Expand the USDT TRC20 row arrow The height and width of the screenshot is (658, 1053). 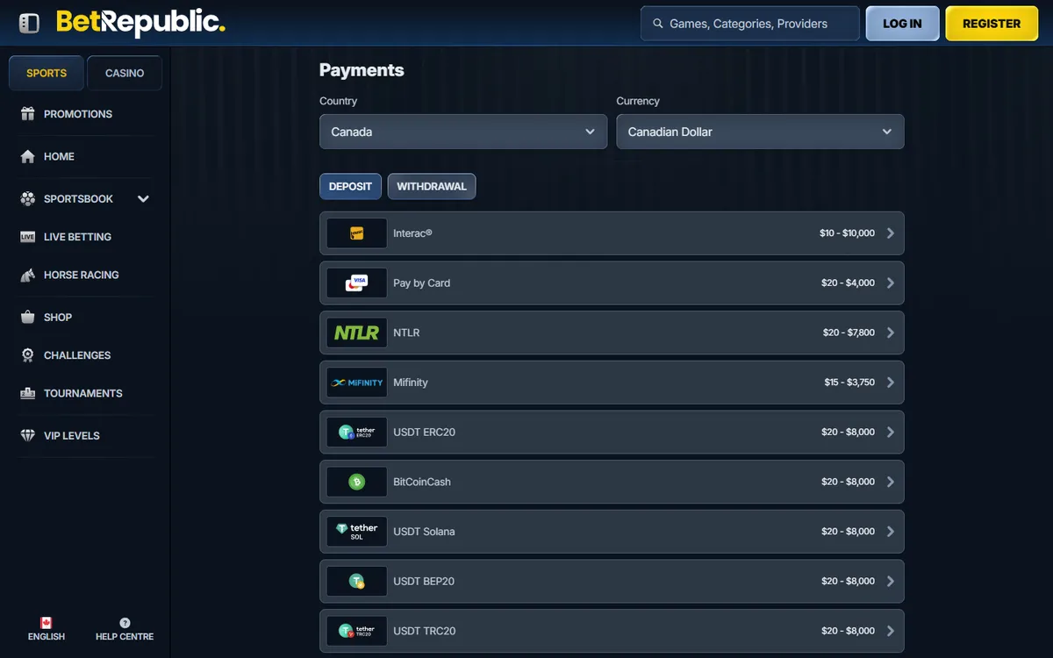[x=891, y=631]
